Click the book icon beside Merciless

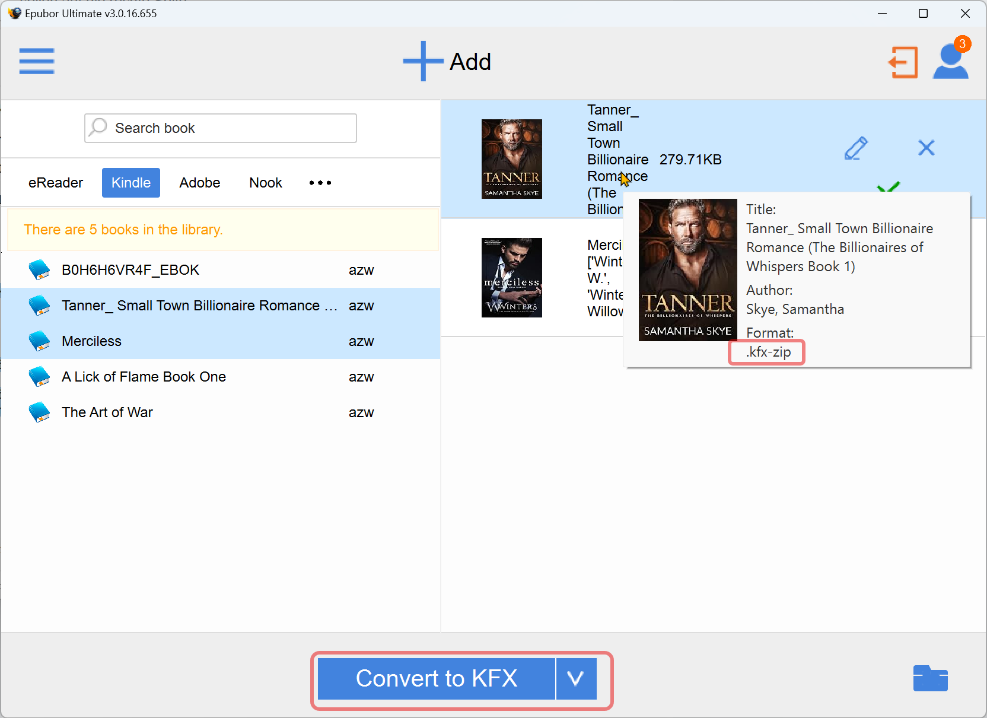[40, 341]
